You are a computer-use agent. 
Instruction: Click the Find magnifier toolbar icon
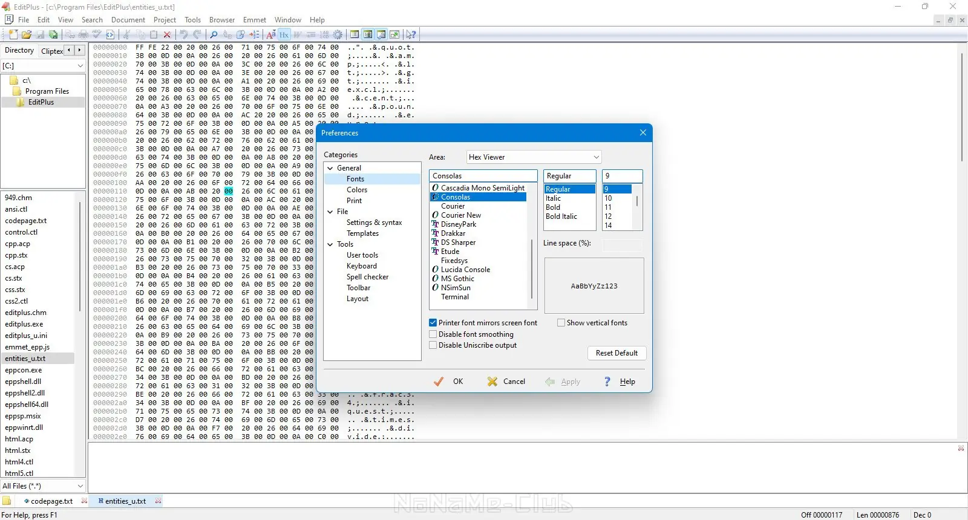(x=214, y=34)
